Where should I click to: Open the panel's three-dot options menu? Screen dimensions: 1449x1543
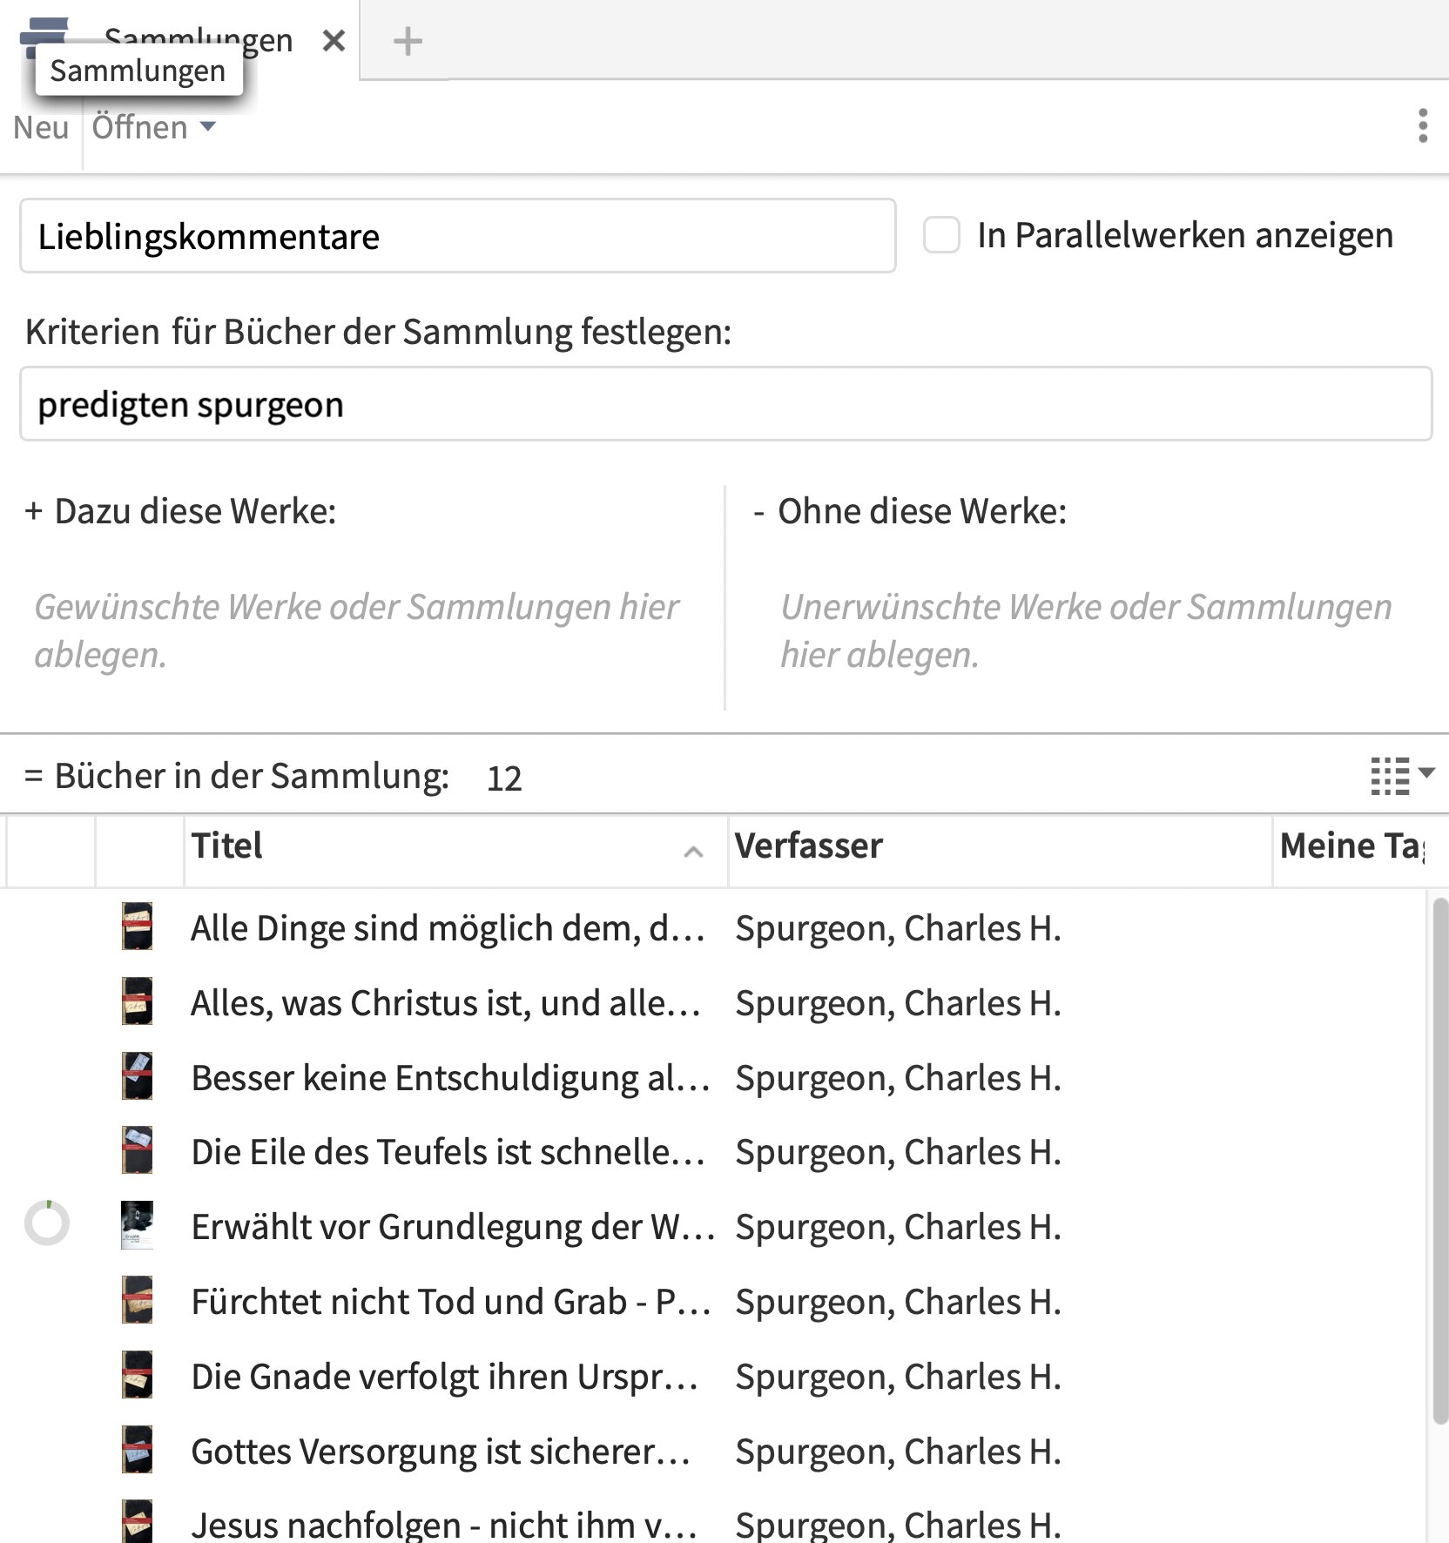click(1423, 126)
